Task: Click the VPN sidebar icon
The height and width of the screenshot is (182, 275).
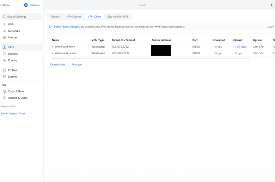Action: pyautogui.click(x=4, y=47)
